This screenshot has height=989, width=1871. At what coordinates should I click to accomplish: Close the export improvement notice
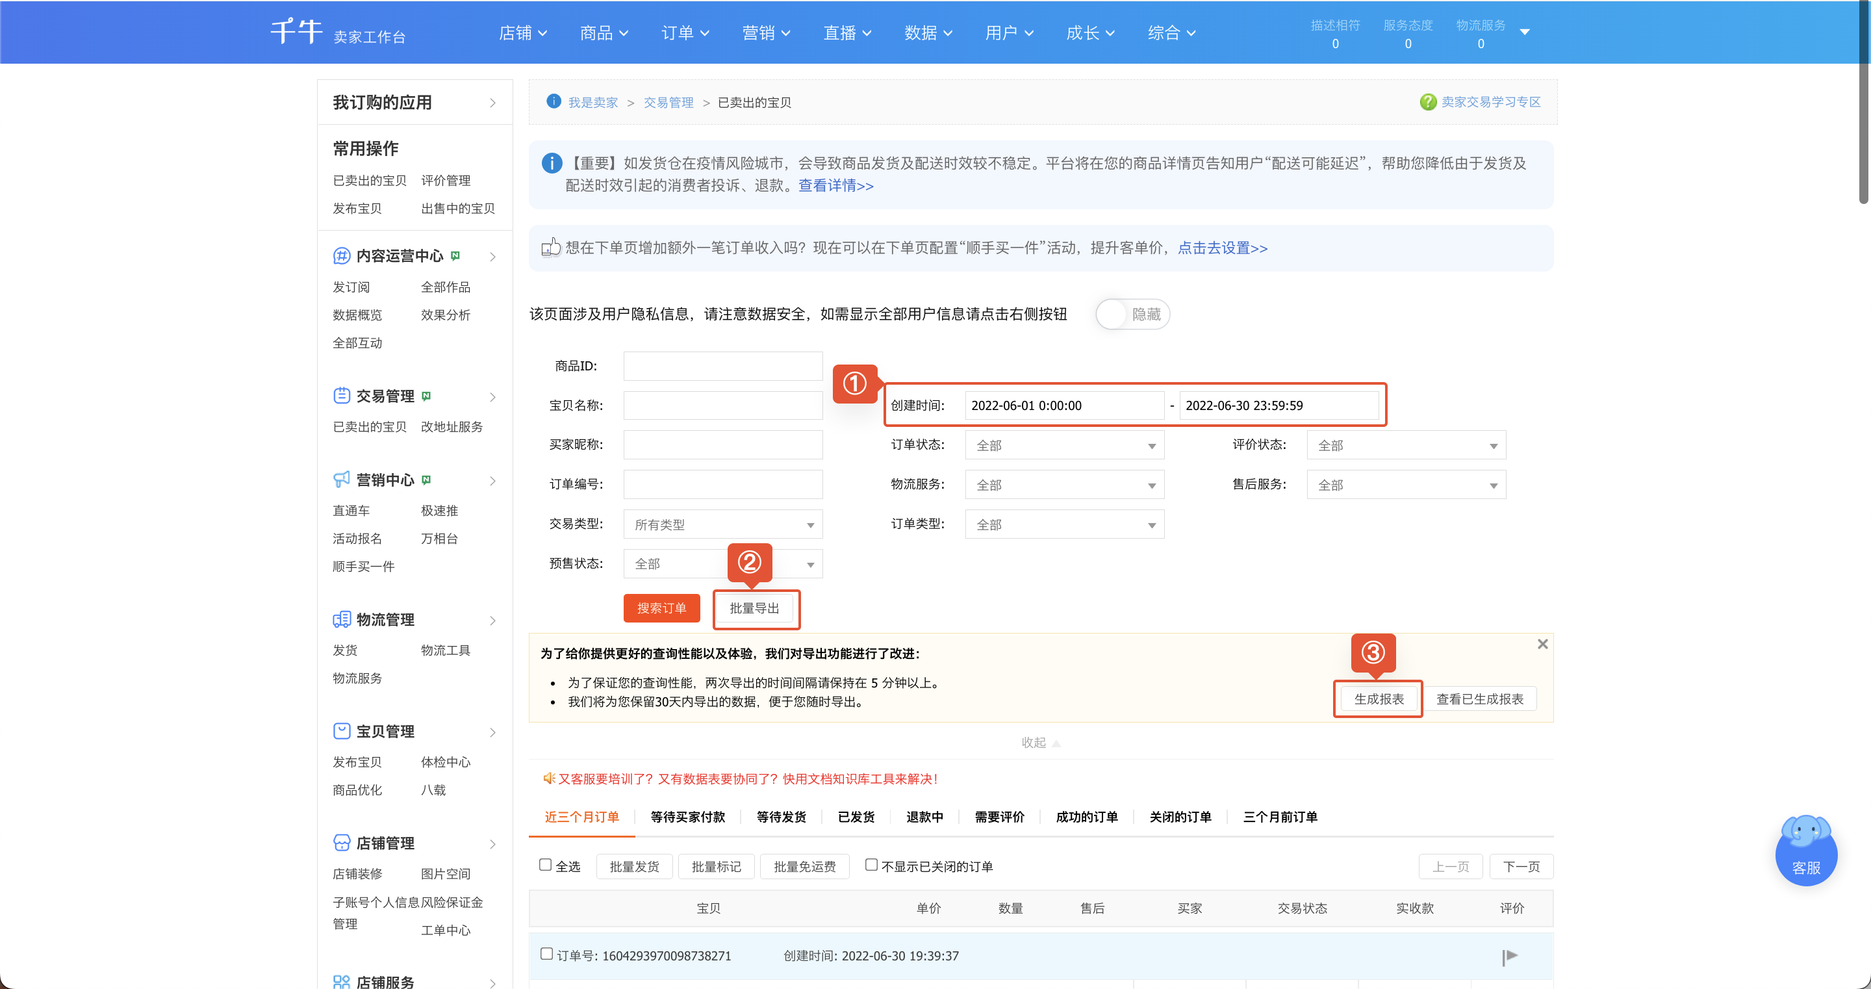[x=1543, y=644]
